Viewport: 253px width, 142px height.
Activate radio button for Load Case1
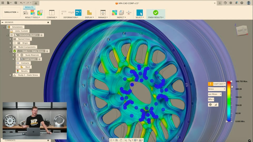(x=39, y=59)
